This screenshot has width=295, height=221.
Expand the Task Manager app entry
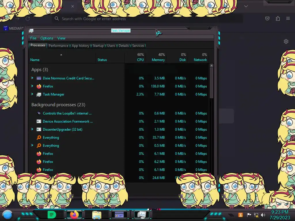tap(32, 94)
